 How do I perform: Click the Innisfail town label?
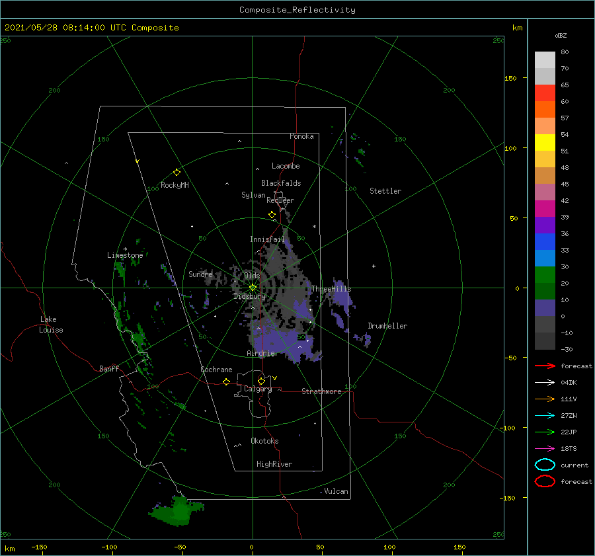pyautogui.click(x=267, y=239)
